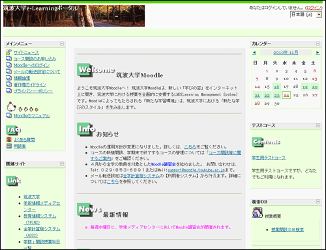326x250 pixels.
Task: Open the 筑波大学 related site link
Action: tap(32, 197)
